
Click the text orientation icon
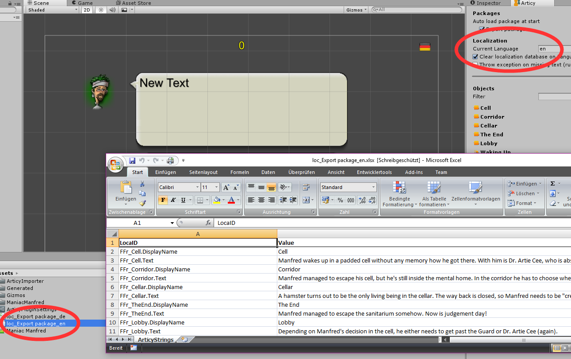pos(283,187)
